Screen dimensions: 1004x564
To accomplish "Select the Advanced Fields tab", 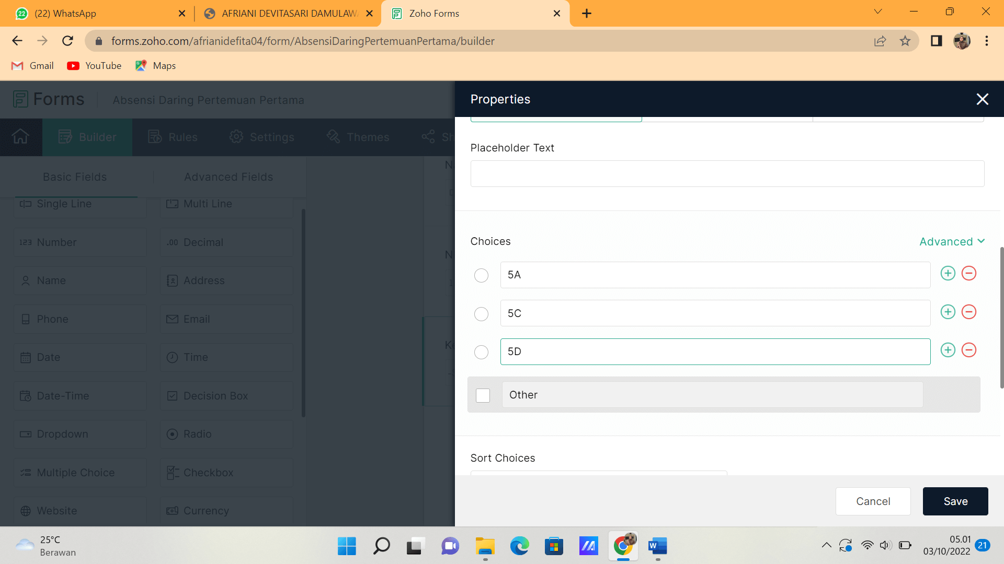I will [229, 177].
